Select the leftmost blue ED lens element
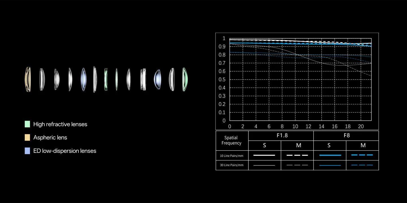The height and width of the screenshot is (203, 407). (x=83, y=79)
